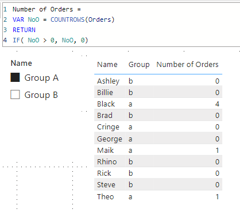Sort table by Name column header
Image resolution: width=240 pixels, height=213 pixels.
[x=107, y=65]
